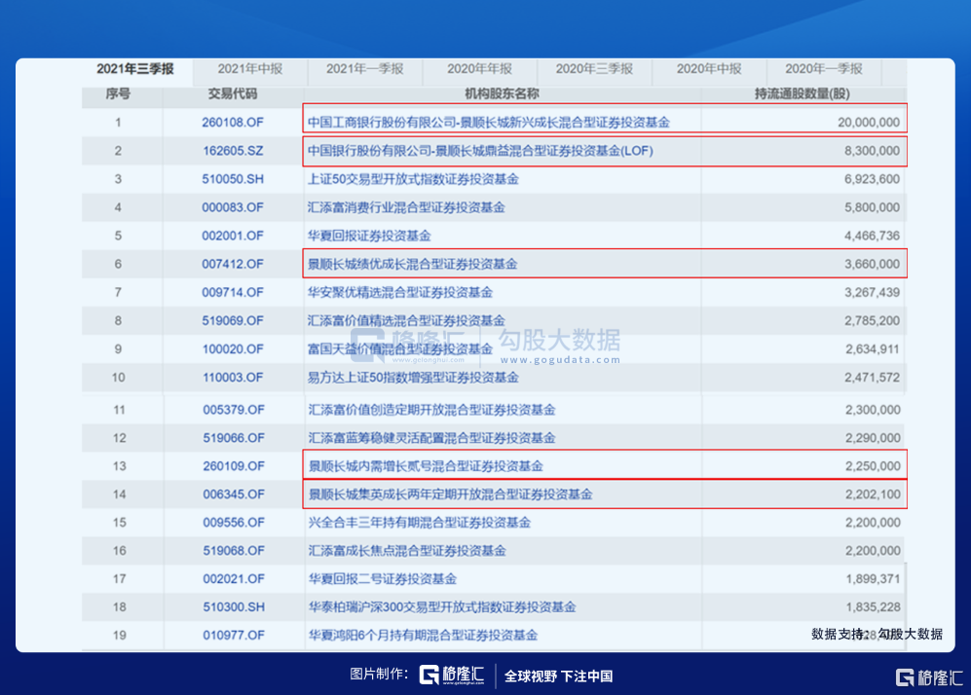Open fund code 510300.SH

(x=234, y=607)
